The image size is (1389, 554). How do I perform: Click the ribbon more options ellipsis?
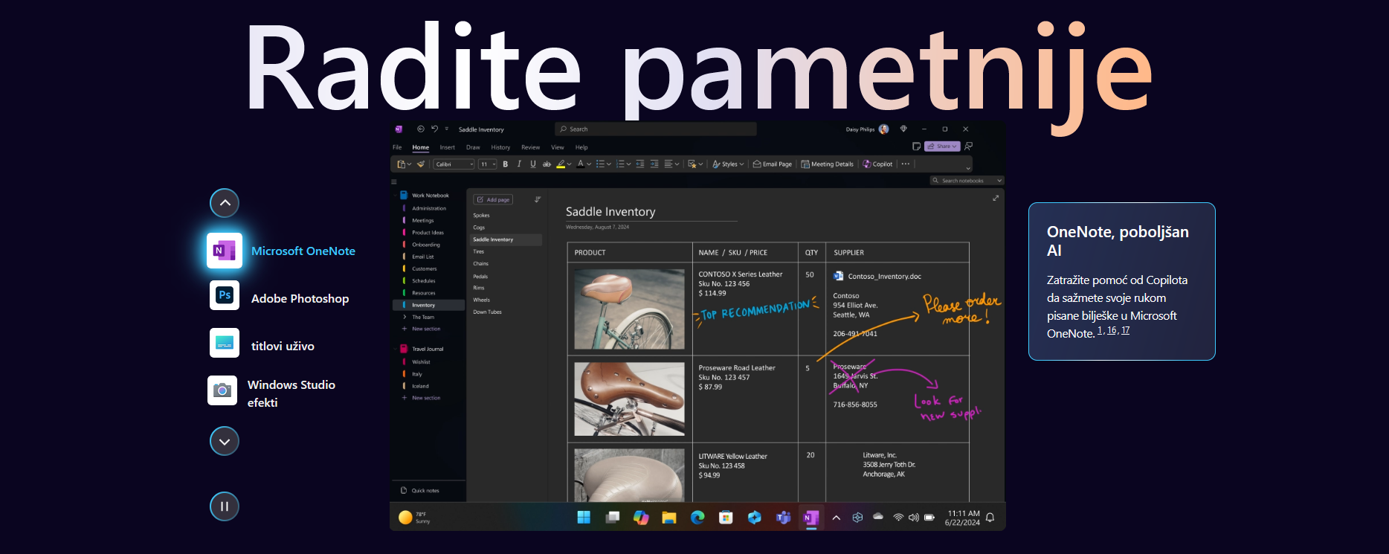[x=906, y=164]
